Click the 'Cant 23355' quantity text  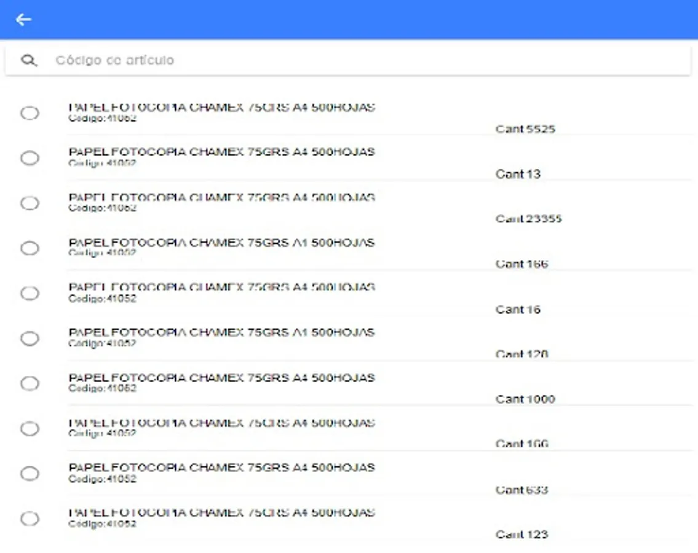[x=528, y=219]
